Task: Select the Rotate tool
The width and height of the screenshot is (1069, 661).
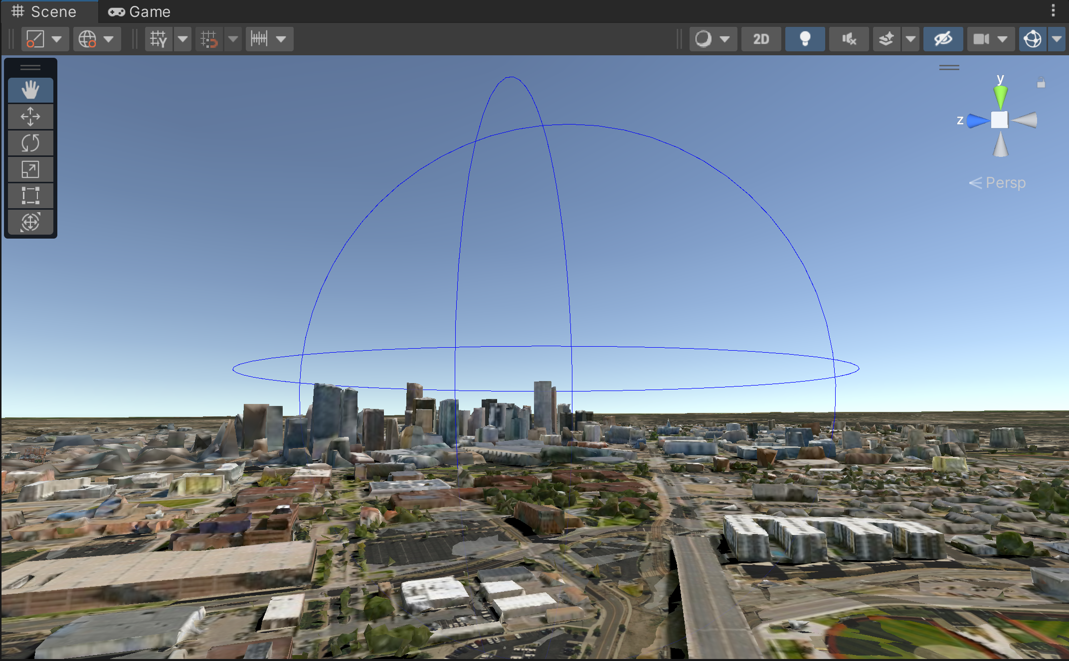Action: click(30, 143)
